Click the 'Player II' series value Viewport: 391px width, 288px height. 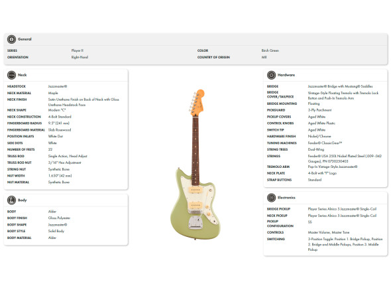(78, 50)
